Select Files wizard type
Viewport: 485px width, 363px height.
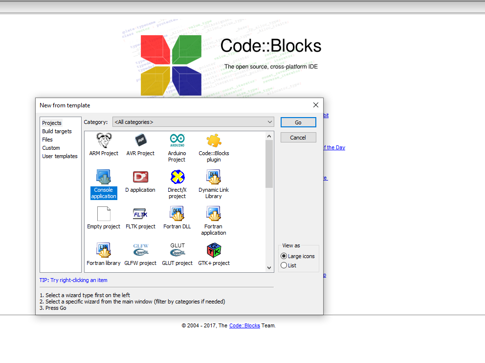(47, 140)
